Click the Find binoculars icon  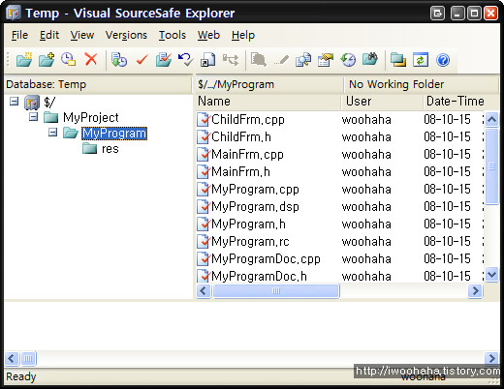point(370,59)
